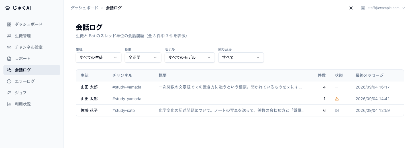Screen dimensions: 416x148
Task: Click the じゅくAI brand name
Action: click(22, 8)
